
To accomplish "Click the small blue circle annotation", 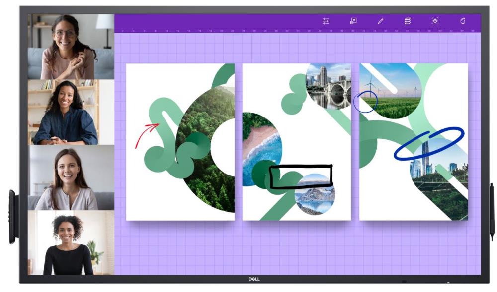I will coord(366,101).
